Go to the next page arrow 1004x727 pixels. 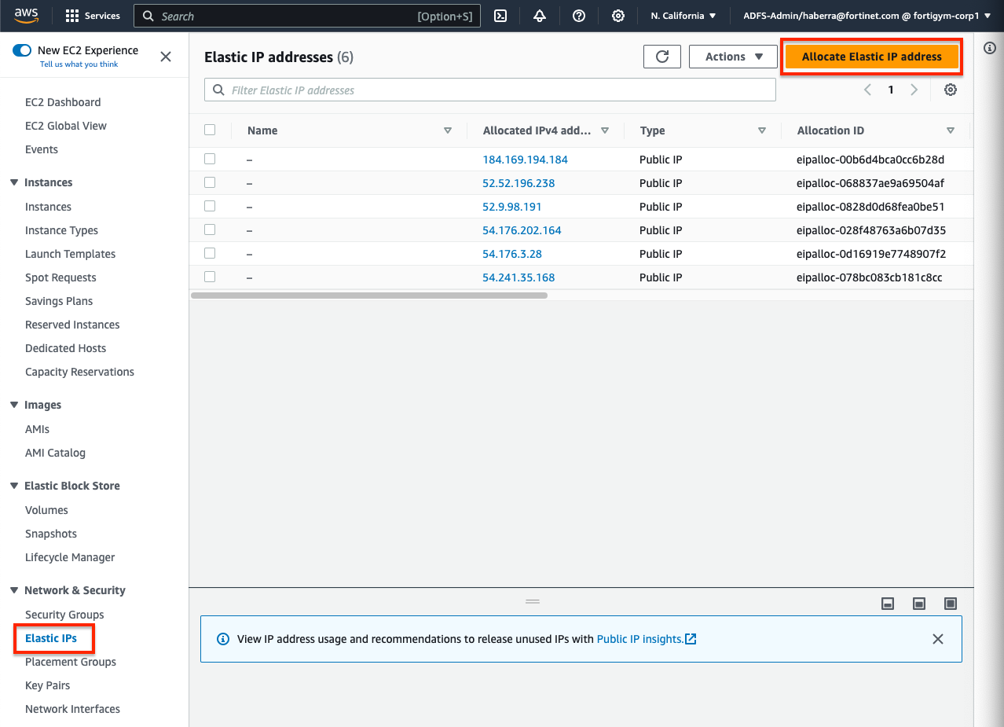click(914, 90)
